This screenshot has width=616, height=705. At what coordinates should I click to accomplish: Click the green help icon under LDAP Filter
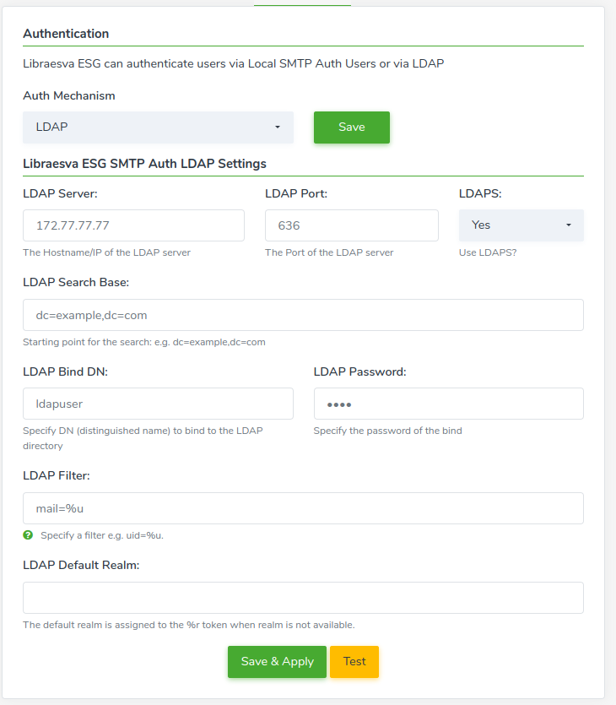28,535
